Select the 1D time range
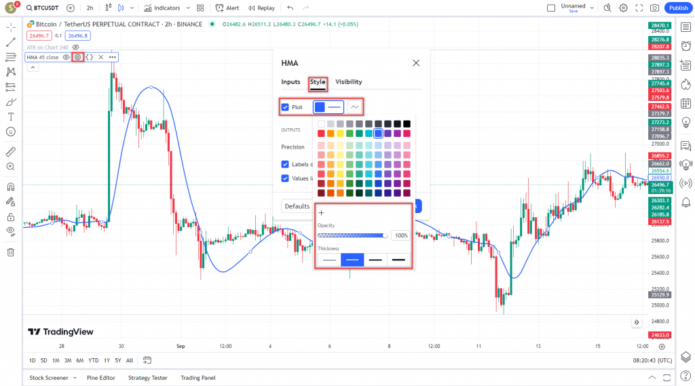Image resolution: width=695 pixels, height=386 pixels. (33, 360)
